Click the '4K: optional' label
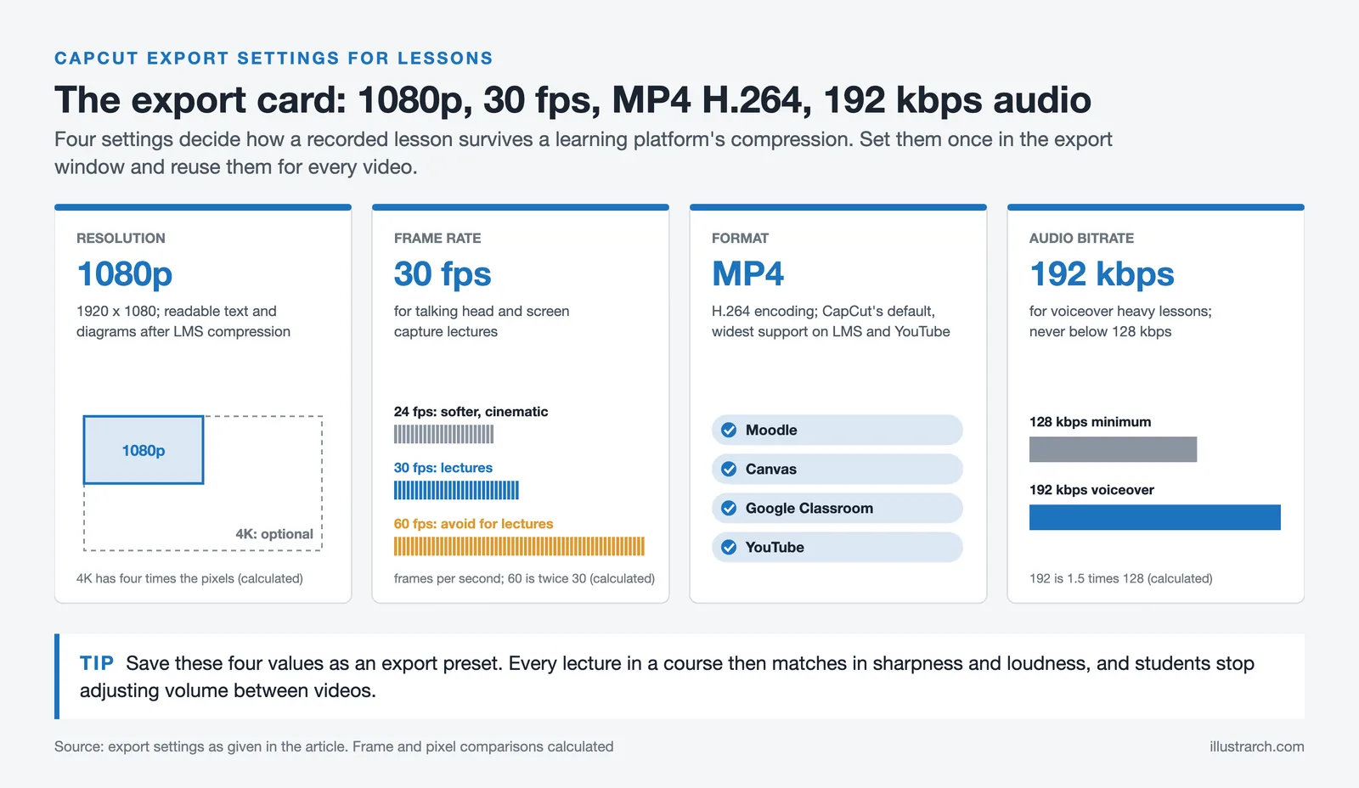The image size is (1359, 788). coord(274,534)
